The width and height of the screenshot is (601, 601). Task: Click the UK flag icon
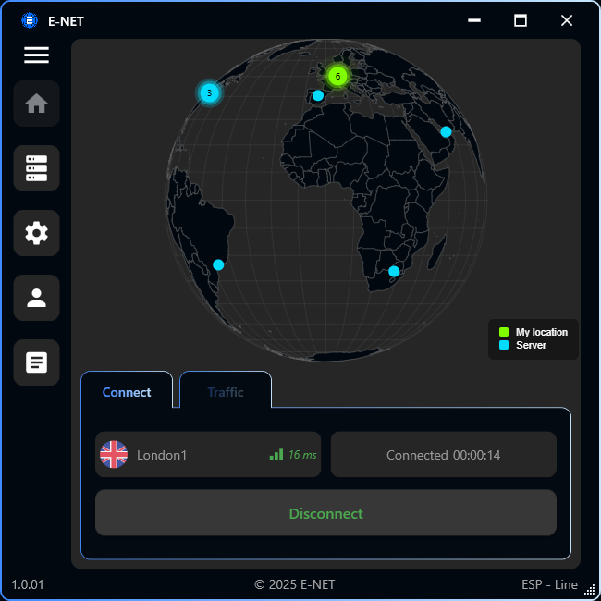point(114,455)
